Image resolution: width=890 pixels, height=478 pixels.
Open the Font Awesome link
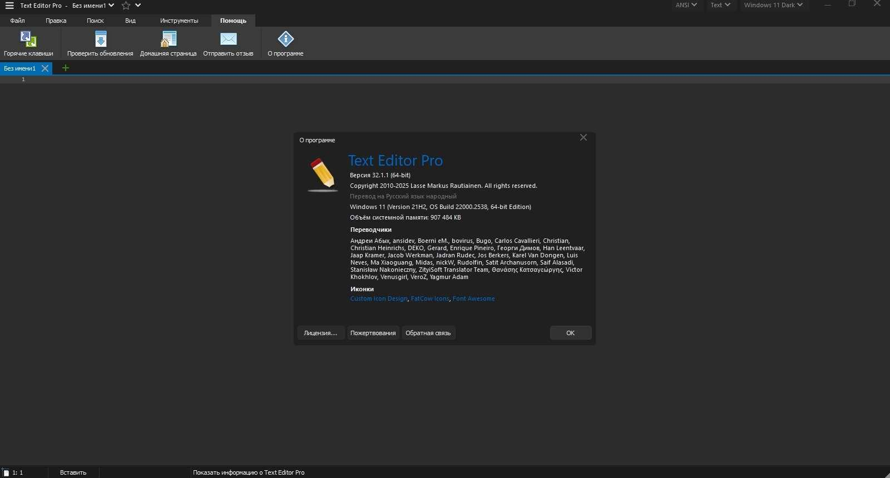(x=473, y=298)
